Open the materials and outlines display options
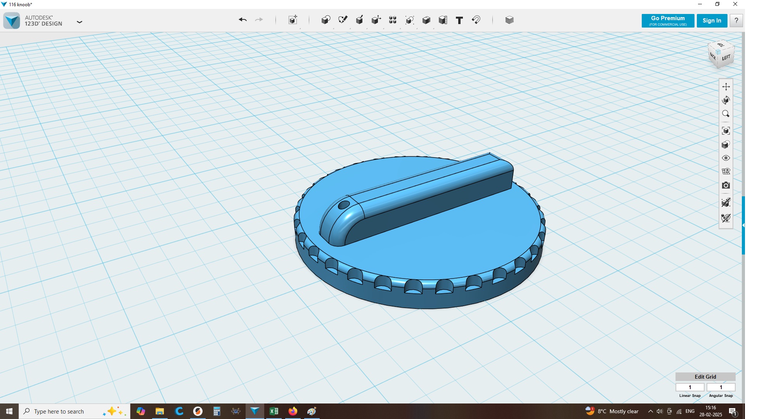Viewport: 776px width, 419px height. pyautogui.click(x=726, y=144)
